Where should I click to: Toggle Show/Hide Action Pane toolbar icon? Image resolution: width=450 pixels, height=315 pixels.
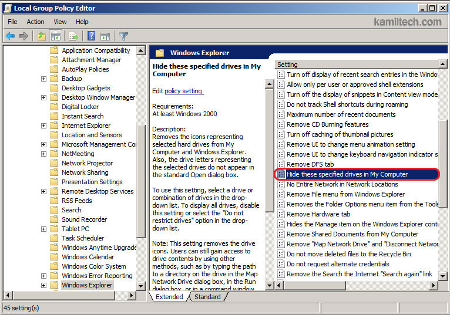click(105, 36)
